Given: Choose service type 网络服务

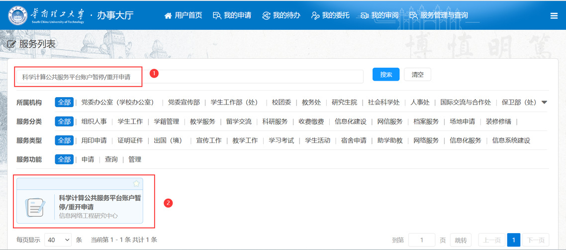Looking at the screenshot, I should click(x=426, y=140).
